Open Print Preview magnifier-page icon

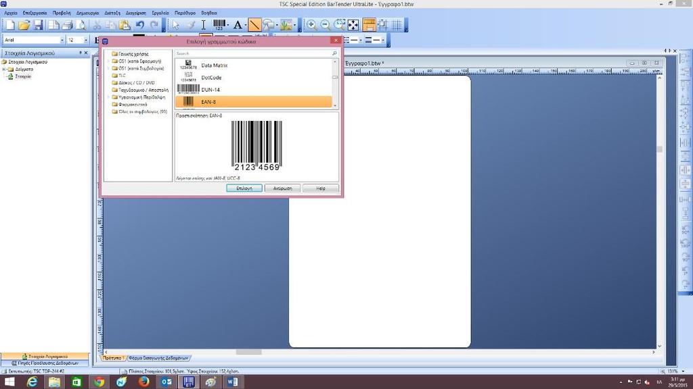click(81, 25)
